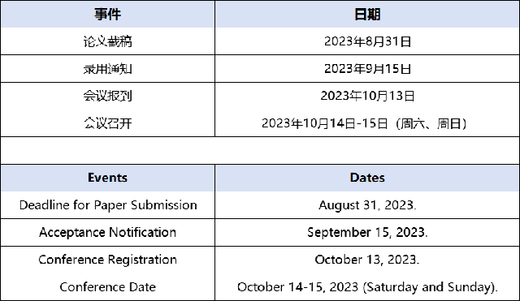520x301 pixels.
Task: Click the October 13, 2023 text
Action: tap(367, 260)
